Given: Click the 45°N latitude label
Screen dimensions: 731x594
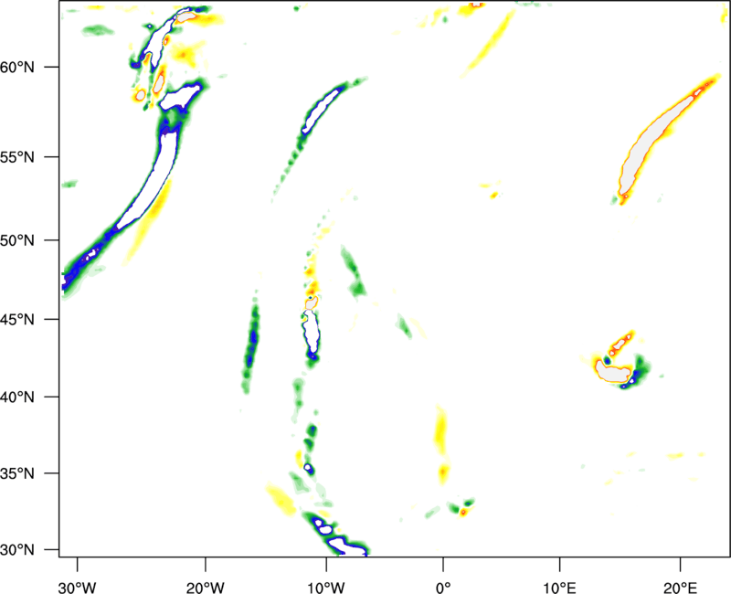Looking at the screenshot, I should (x=17, y=319).
